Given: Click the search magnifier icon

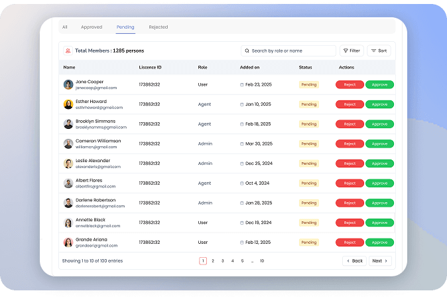Looking at the screenshot, I should click(247, 51).
